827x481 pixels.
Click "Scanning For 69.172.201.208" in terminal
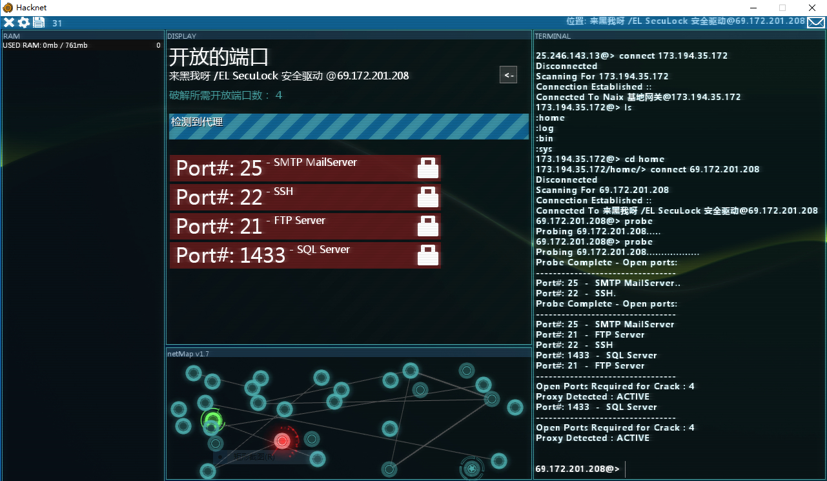click(x=602, y=190)
